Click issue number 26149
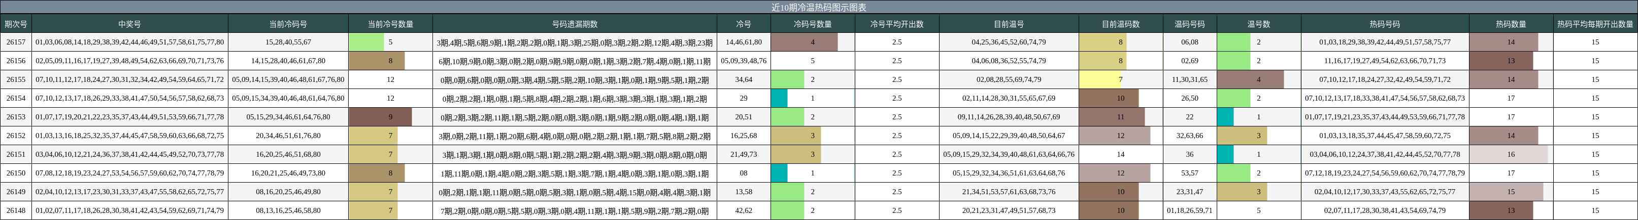1638x220 pixels. pos(16,192)
